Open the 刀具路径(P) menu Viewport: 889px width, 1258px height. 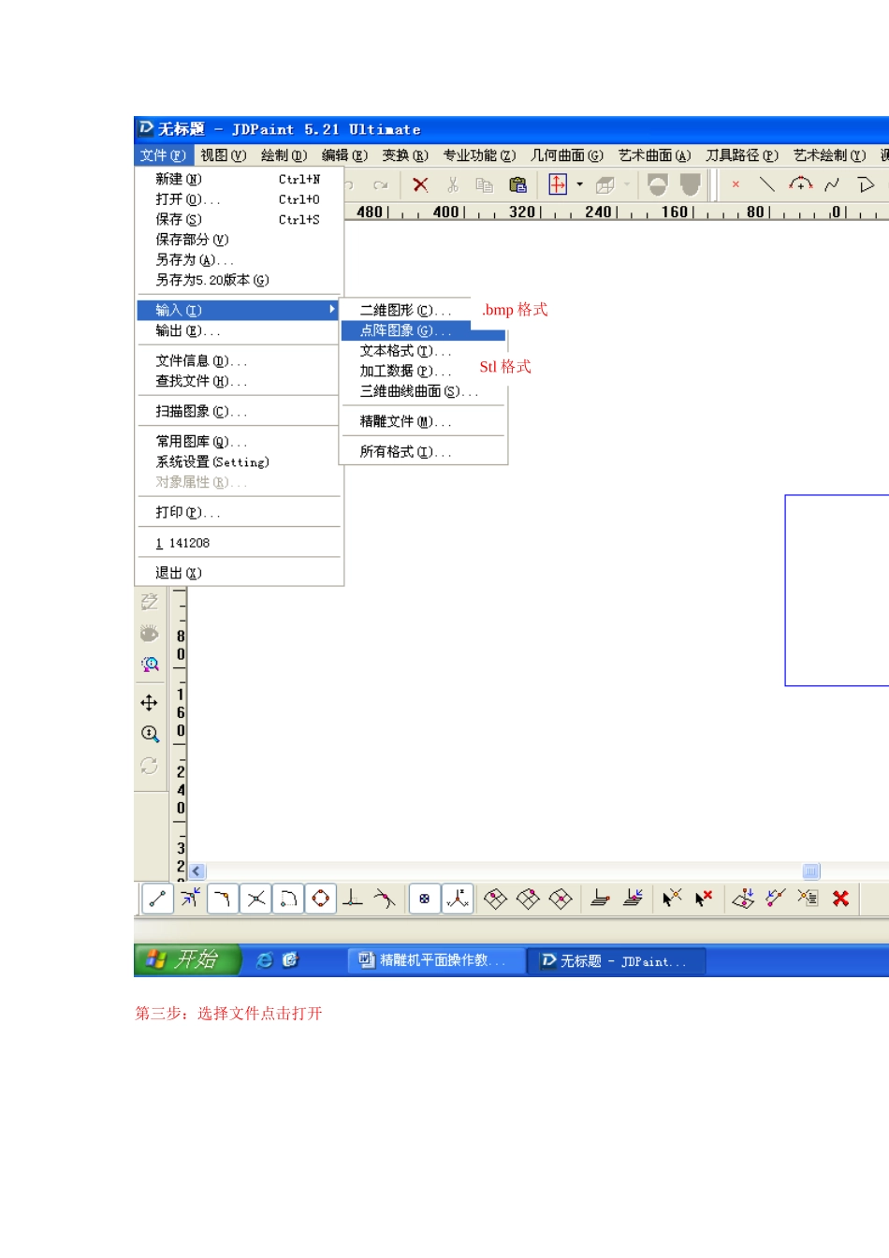(x=742, y=155)
